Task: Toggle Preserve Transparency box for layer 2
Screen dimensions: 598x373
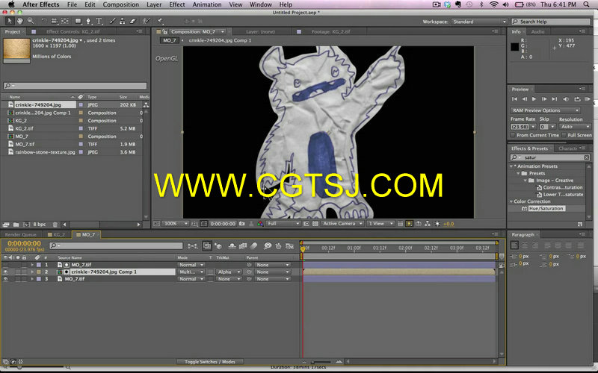Action: pyautogui.click(x=211, y=272)
